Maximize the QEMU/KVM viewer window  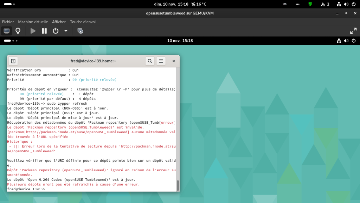[346, 13]
